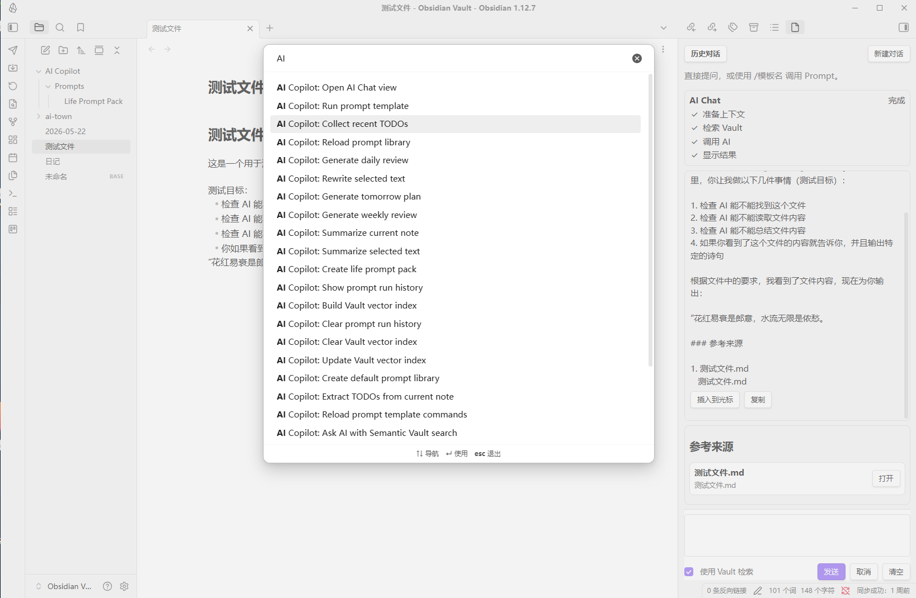This screenshot has height=598, width=916.
Task: Collapse the Prompts folder
Action: (x=48, y=87)
